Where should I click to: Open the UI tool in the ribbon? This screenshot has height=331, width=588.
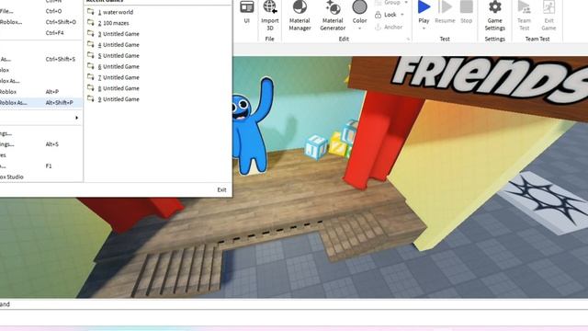(247, 12)
